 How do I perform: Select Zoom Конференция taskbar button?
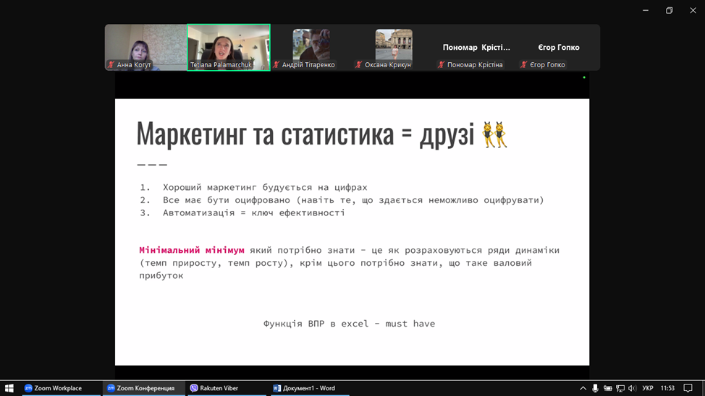click(141, 388)
